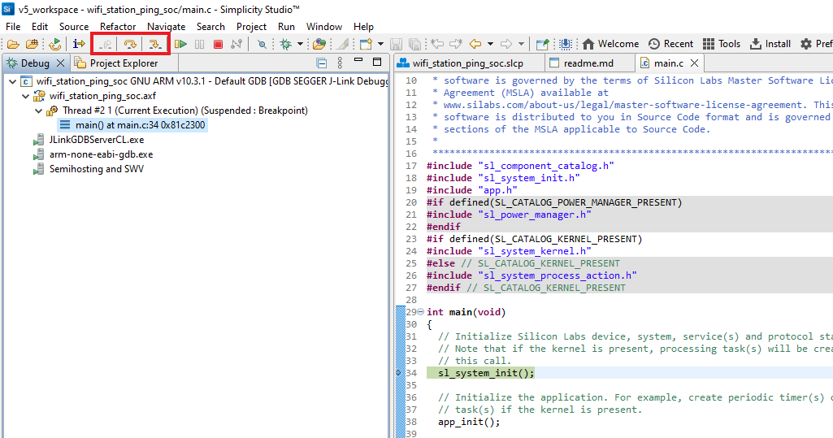Click the Install button
This screenshot has width=833, height=438.
tap(770, 44)
